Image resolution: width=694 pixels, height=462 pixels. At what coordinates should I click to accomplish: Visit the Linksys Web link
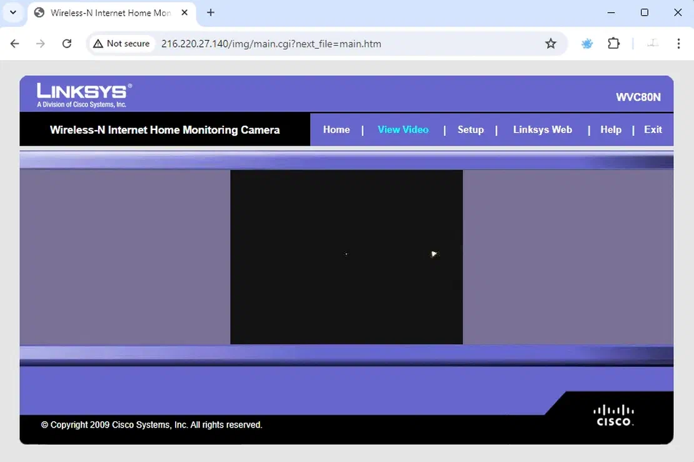(x=542, y=129)
